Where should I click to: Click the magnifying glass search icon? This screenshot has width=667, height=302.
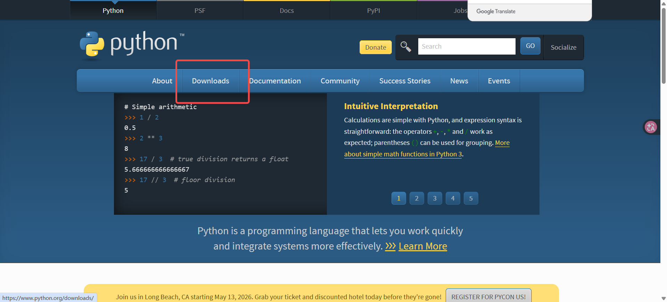406,46
